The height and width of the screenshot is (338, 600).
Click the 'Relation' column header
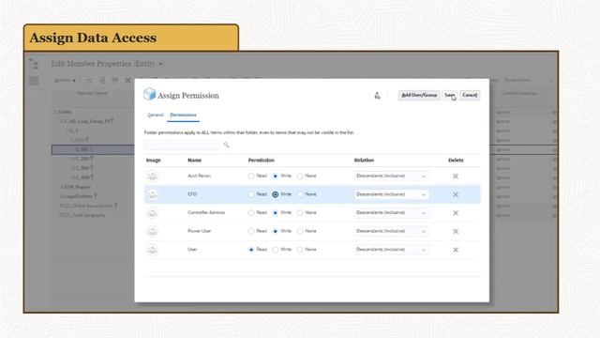[x=364, y=161]
